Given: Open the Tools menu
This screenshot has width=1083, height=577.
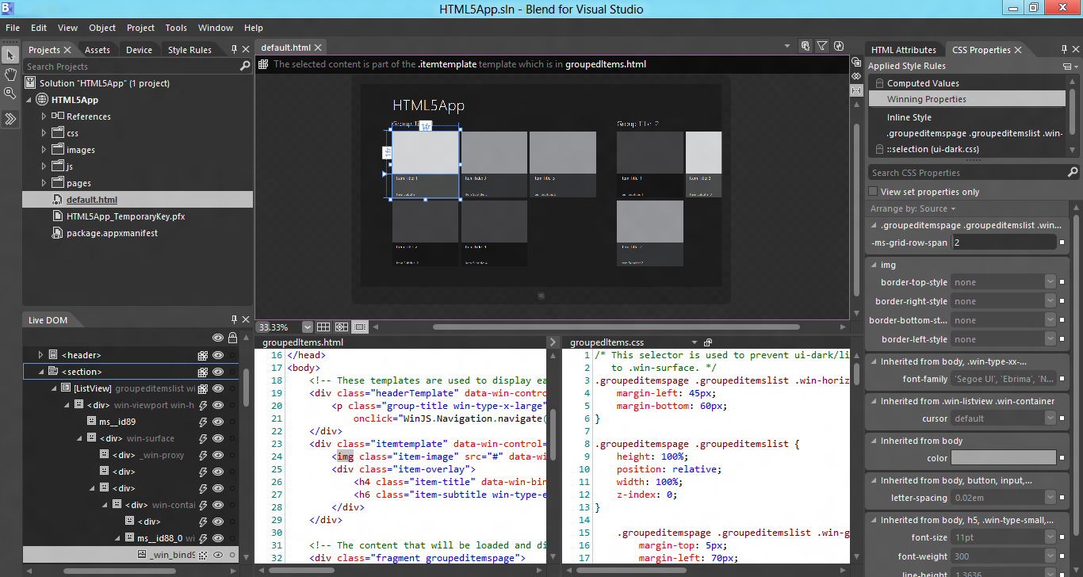Looking at the screenshot, I should [x=176, y=28].
